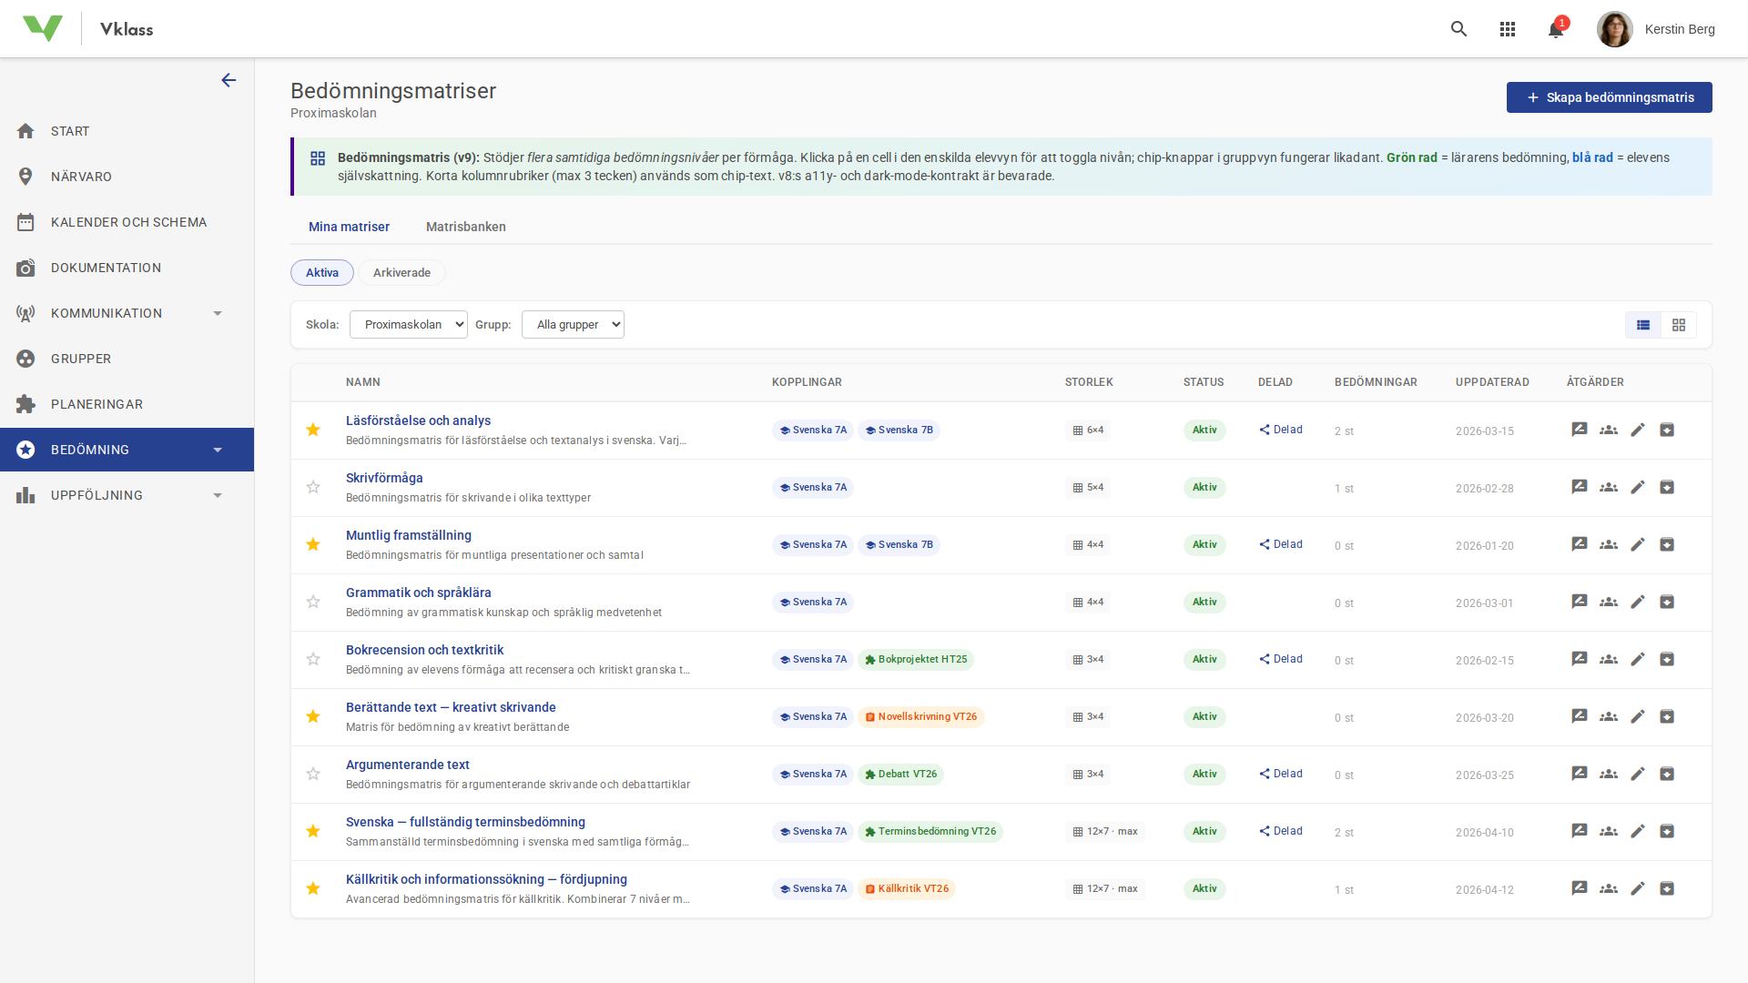1748x983 pixels.
Task: Open Muntlig framställning matrix link
Action: point(409,535)
